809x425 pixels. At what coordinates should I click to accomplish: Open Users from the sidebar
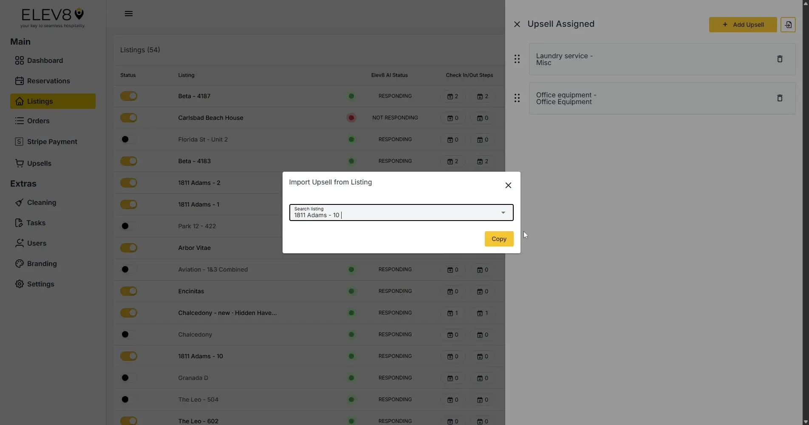[36, 243]
